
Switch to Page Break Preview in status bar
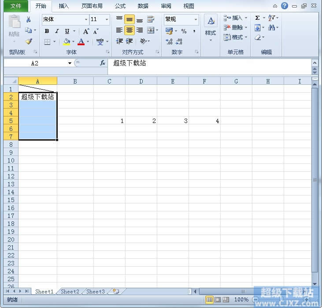tap(226, 300)
